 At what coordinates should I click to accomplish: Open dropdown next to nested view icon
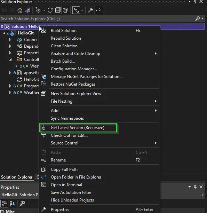[82, 10]
